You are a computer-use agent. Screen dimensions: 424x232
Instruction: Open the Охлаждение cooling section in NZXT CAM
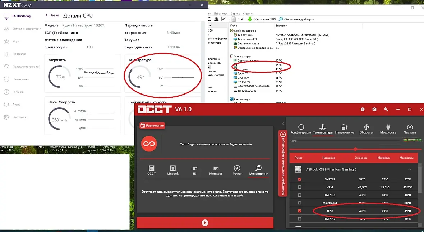pyautogui.click(x=16, y=79)
